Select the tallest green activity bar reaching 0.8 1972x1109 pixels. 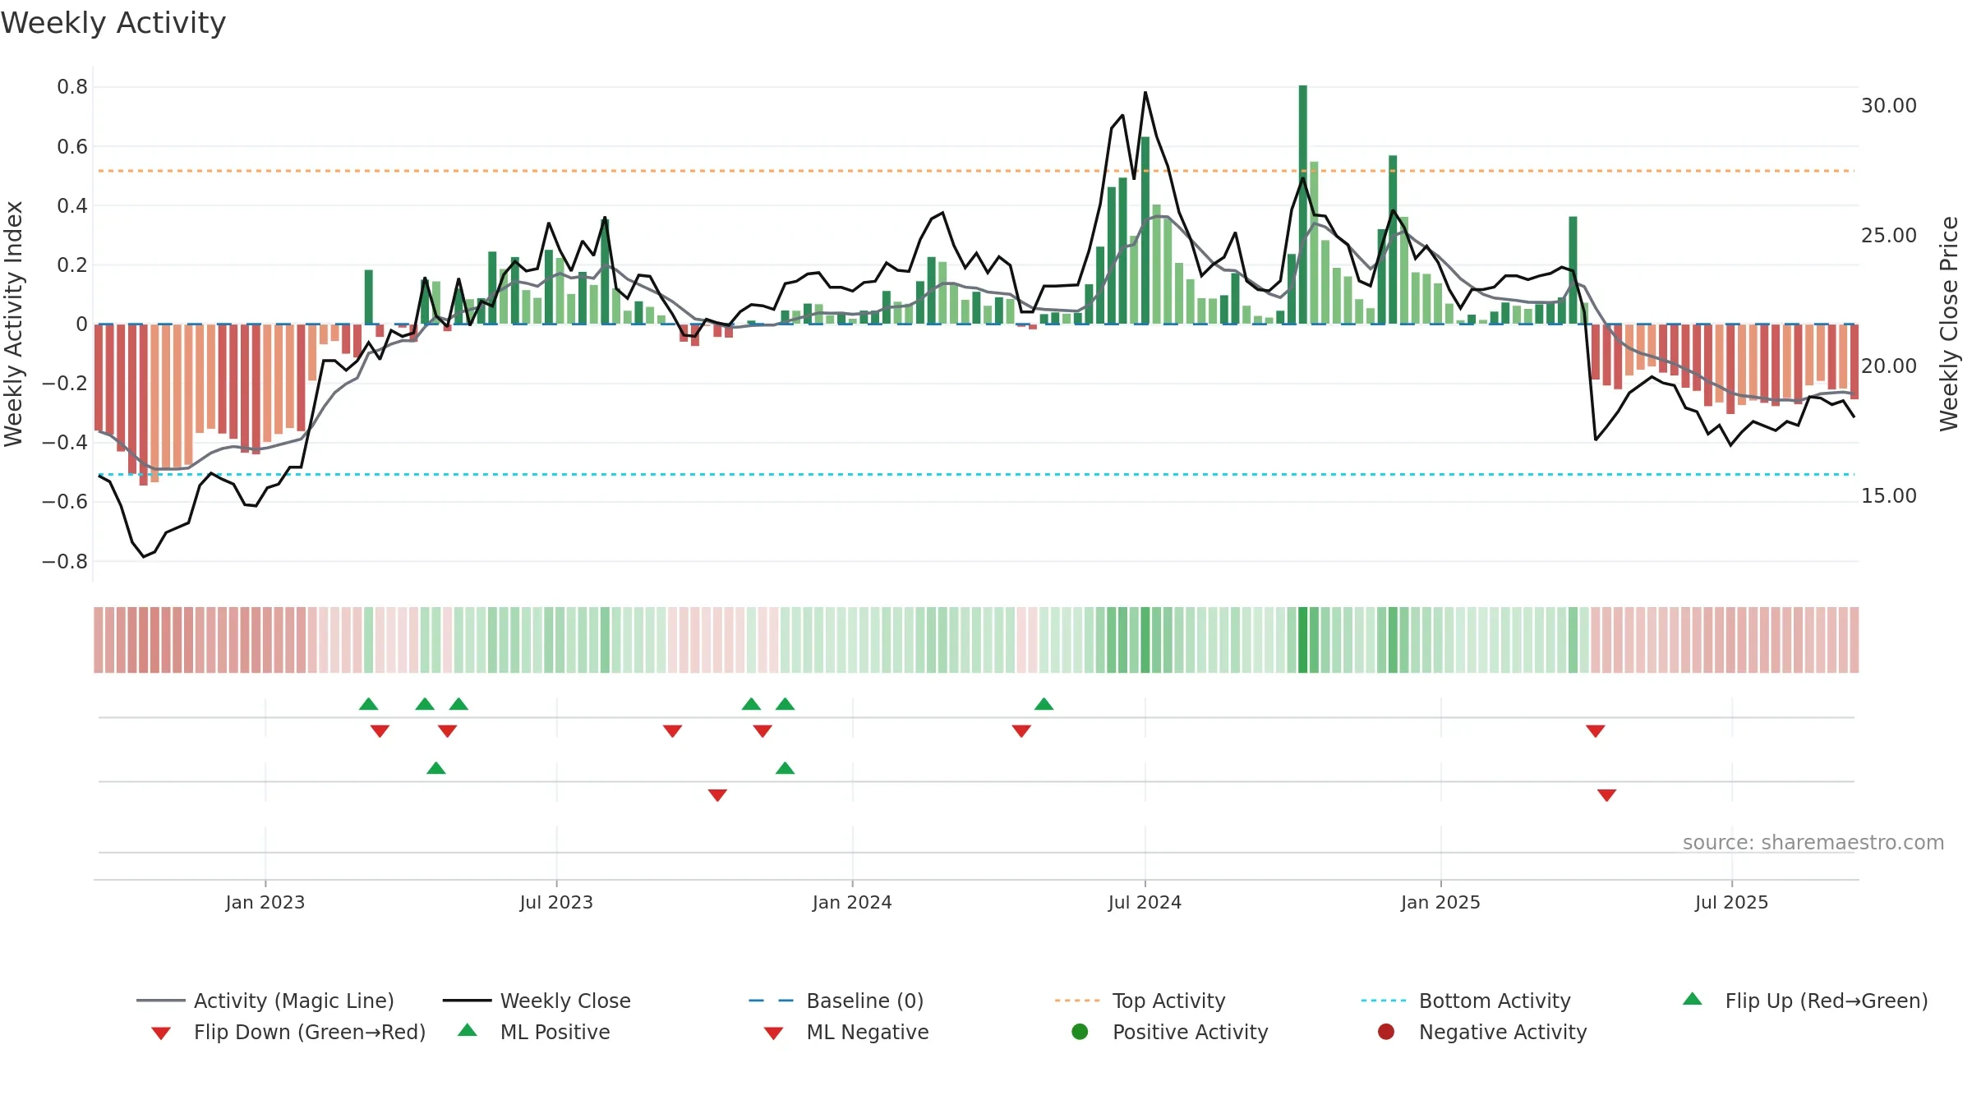point(1303,205)
